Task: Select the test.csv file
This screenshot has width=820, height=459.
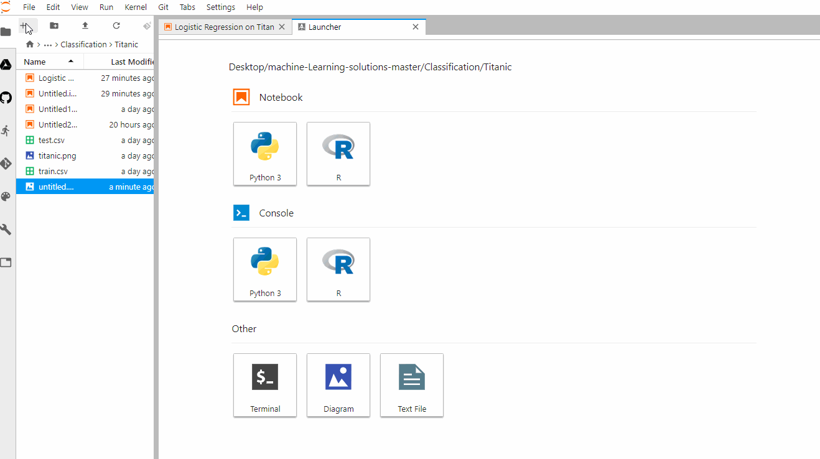Action: click(85, 140)
